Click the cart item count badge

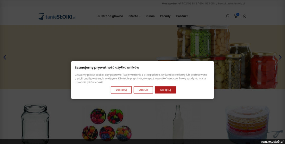coord(238,14)
